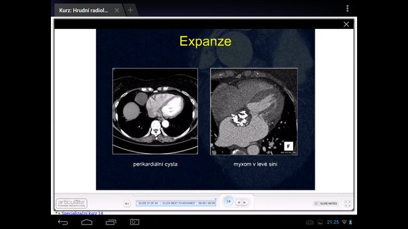Click the myxom v levé síni CT image
The height and width of the screenshot is (229, 408).
pos(254,112)
